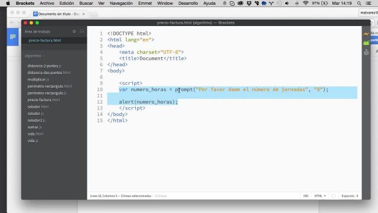This screenshot has width=378, height=213.
Task: Open Spotlight search in the macOS menu bar
Action: click(x=359, y=4)
